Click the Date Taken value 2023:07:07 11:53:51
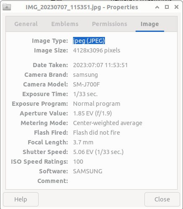Viewport: 183px width, 209px height. [x=100, y=65]
